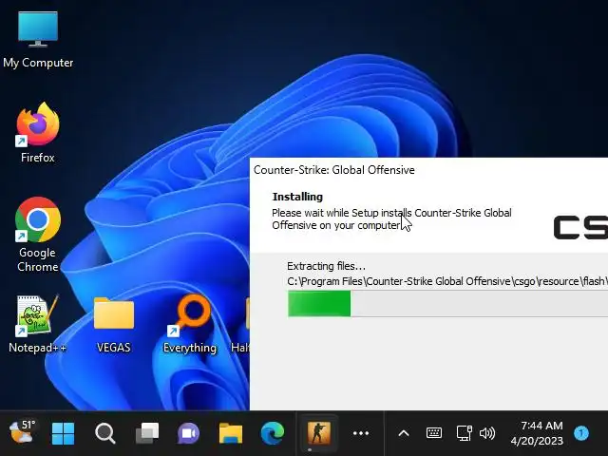Open the Google Chrome desktop shortcut
The width and height of the screenshot is (608, 456).
pos(38,235)
